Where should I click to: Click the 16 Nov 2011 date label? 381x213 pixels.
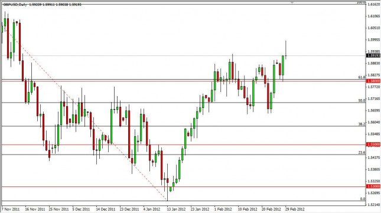35,209
